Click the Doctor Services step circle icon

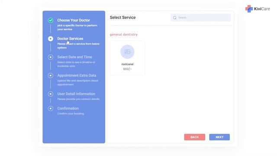point(51,39)
